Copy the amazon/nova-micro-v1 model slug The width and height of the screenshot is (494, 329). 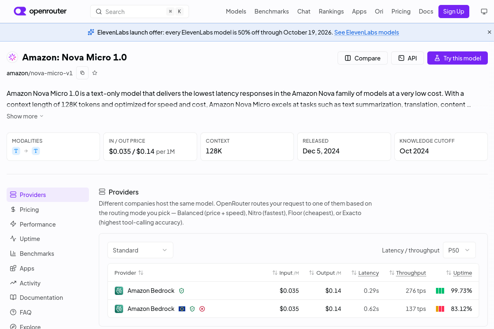(82, 73)
